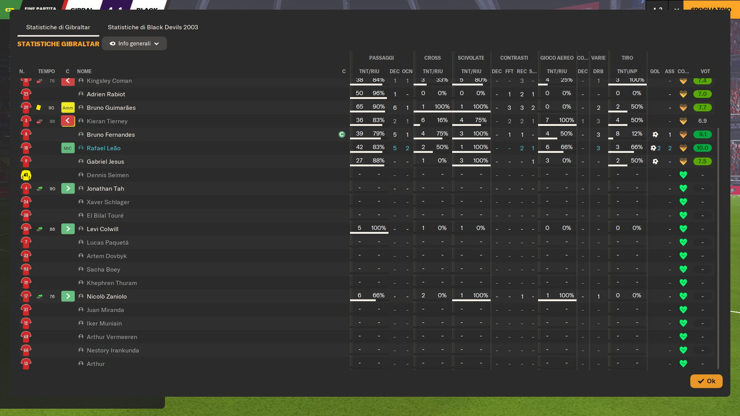Click the captain badge next to Bruno Fernandes
Screen dimensions: 740x416
point(342,135)
